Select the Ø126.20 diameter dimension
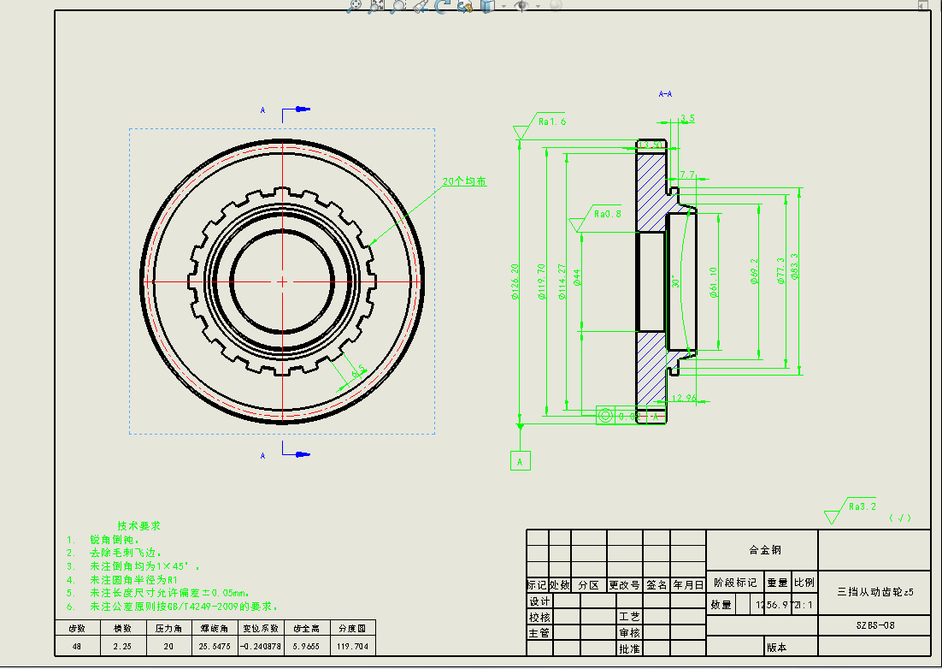Viewport: 942px width, 669px height. [x=515, y=282]
